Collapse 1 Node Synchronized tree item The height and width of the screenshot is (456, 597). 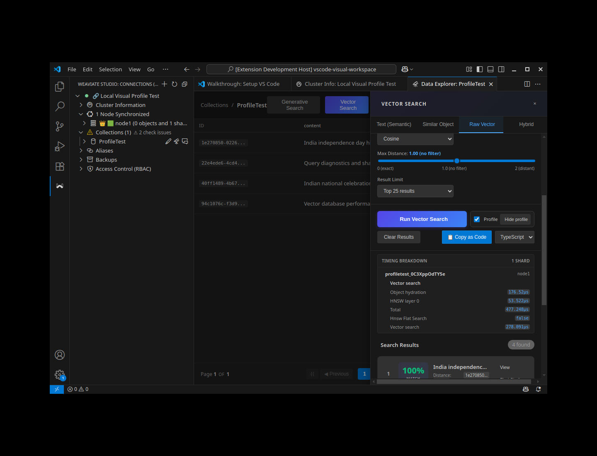click(81, 114)
